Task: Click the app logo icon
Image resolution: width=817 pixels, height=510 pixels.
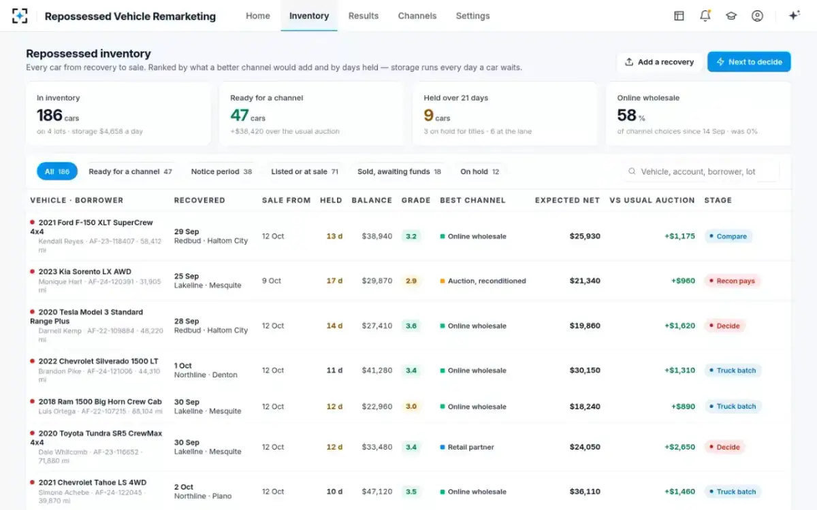Action: tap(20, 16)
